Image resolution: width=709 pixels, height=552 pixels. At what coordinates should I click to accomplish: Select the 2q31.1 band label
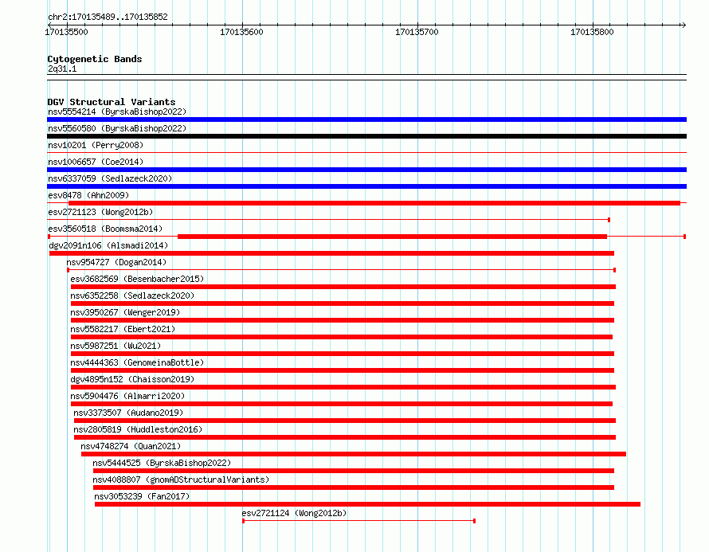(x=62, y=69)
